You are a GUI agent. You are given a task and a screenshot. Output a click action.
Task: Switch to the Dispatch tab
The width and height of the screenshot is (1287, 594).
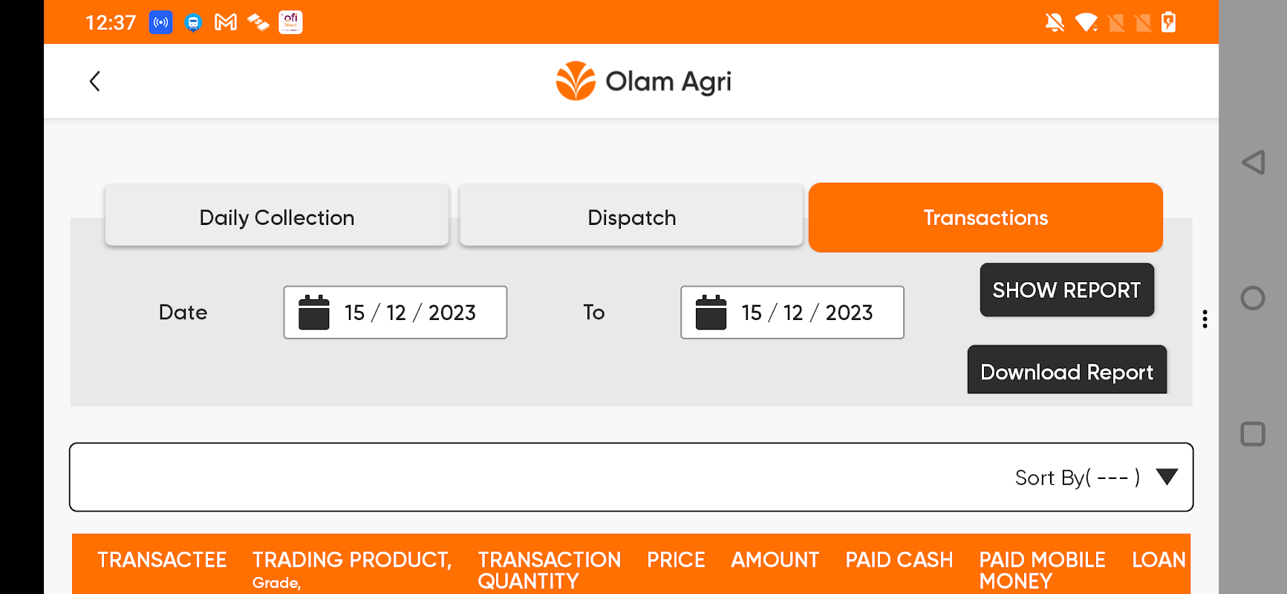(x=631, y=217)
